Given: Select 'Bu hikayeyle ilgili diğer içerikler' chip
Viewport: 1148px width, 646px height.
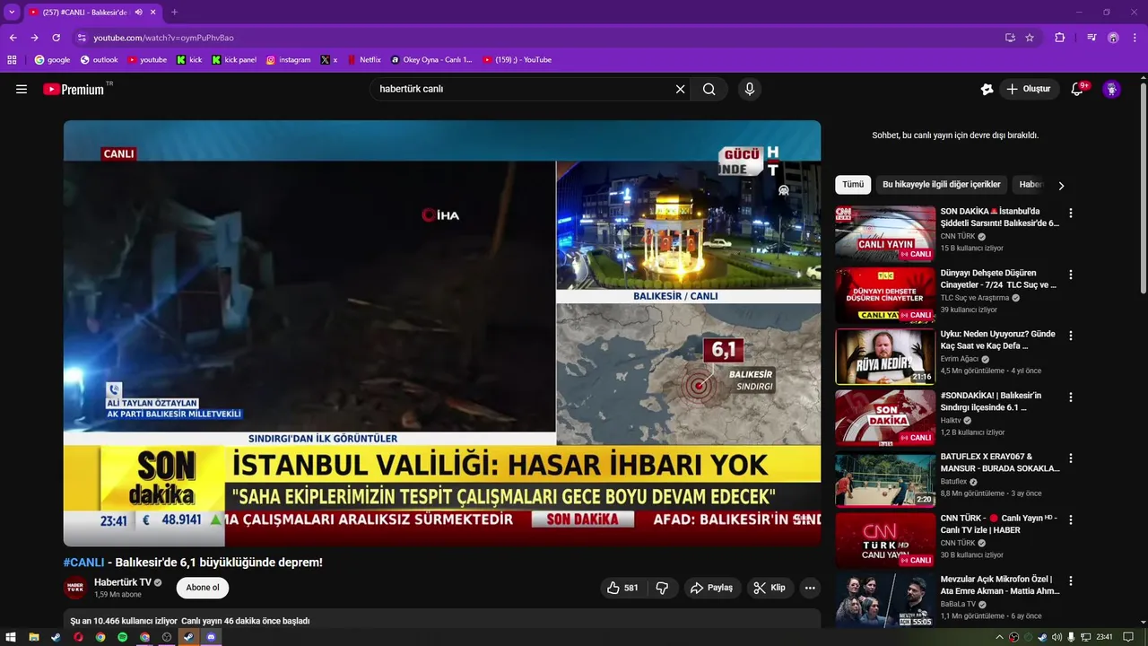Looking at the screenshot, I should (x=941, y=185).
